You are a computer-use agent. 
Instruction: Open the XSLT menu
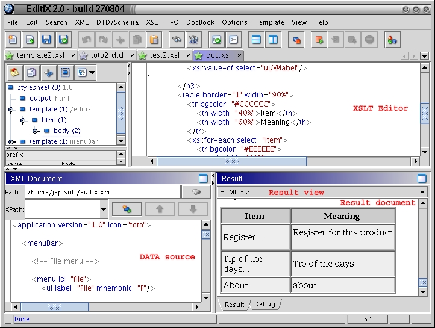(x=154, y=22)
